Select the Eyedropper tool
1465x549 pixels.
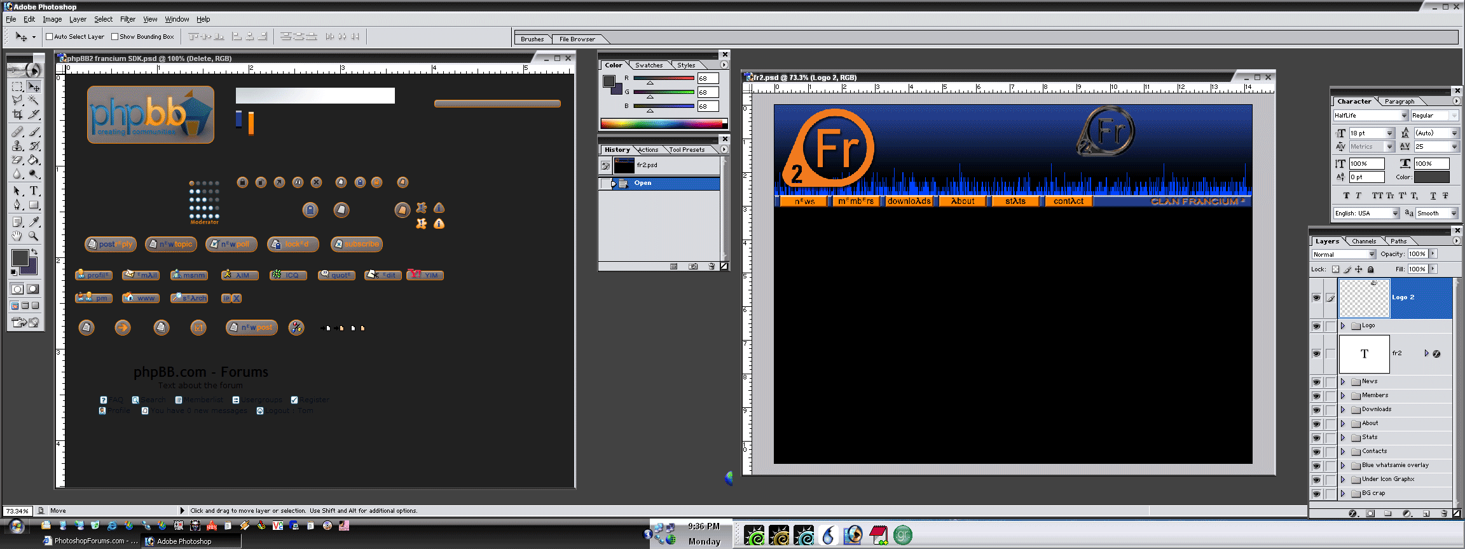pos(34,222)
